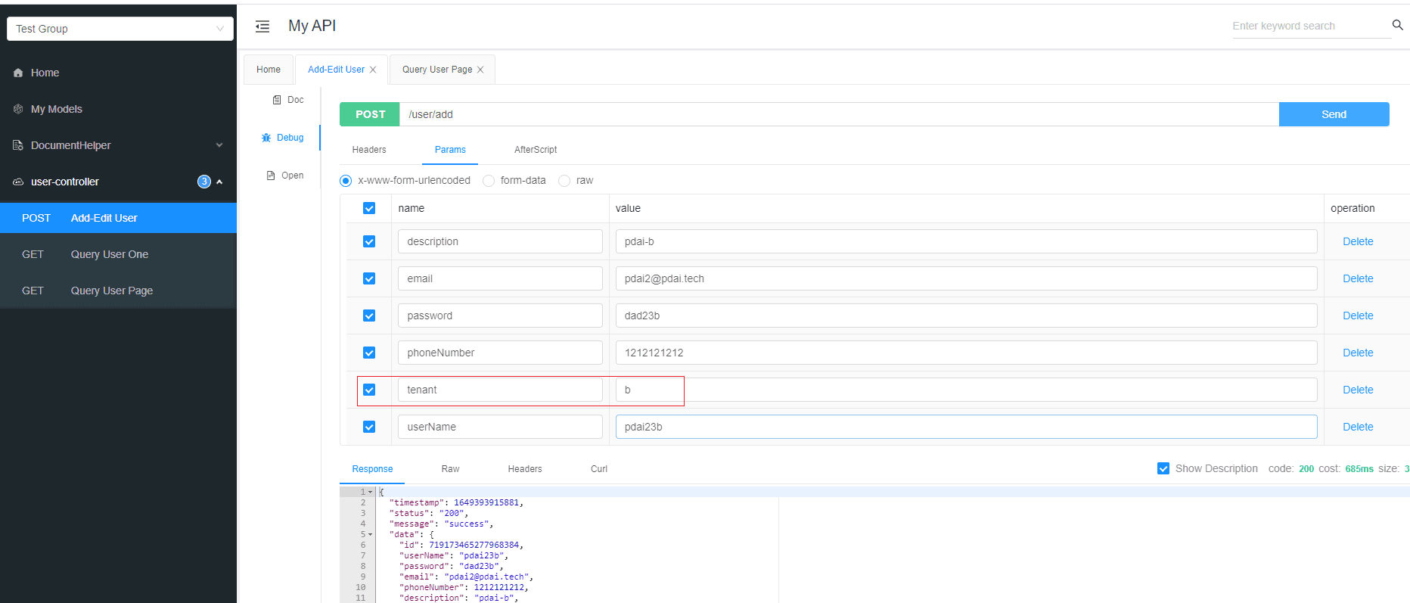
Task: Click the DocumentHelper document icon
Action: pos(18,145)
